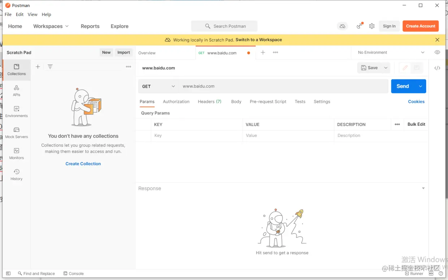Click Switch to a Workspace link

pos(259,40)
